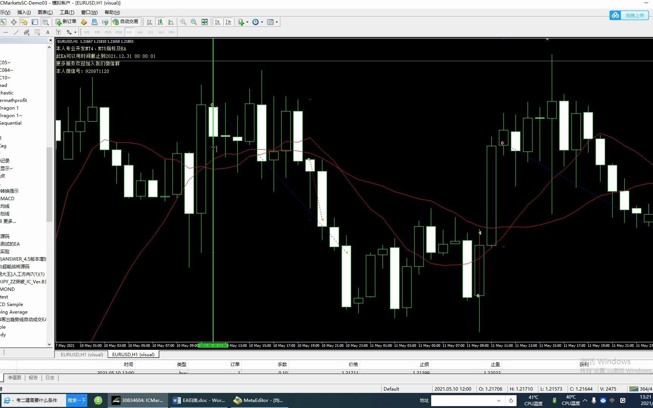Select Moving Average in Navigator
This screenshot has height=408, width=653.
(14, 312)
